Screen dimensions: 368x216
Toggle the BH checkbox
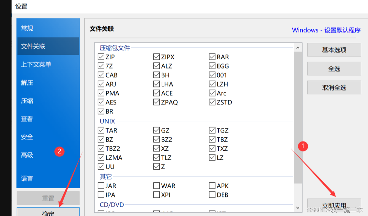pos(156,75)
